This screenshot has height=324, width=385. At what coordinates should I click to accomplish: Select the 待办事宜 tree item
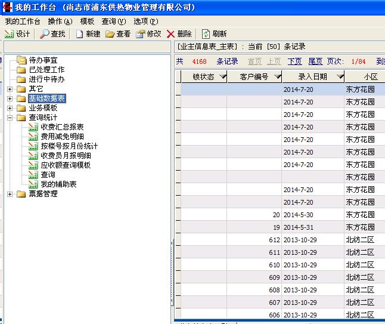(x=44, y=60)
